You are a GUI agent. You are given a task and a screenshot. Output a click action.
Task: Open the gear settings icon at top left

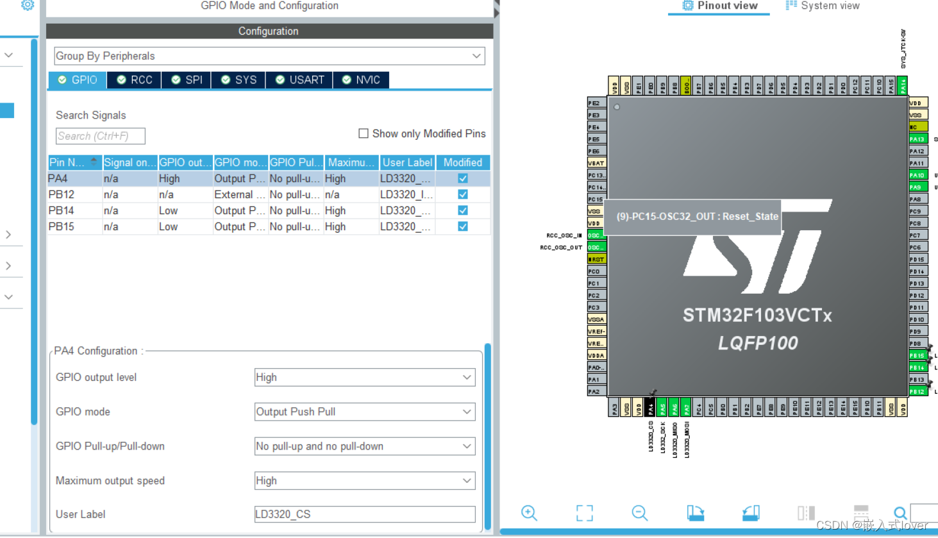[x=27, y=5]
